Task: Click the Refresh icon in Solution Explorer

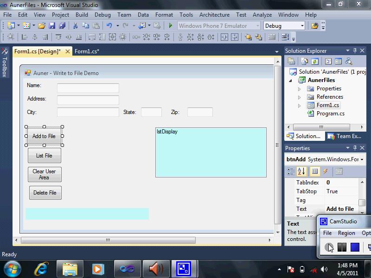Action: [314, 61]
